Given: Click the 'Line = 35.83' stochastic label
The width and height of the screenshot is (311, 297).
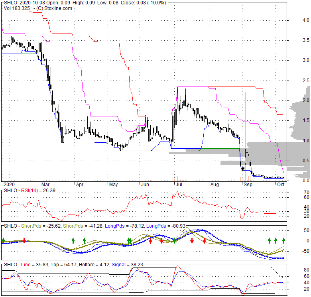Looking at the screenshot, I should click(x=35, y=265).
